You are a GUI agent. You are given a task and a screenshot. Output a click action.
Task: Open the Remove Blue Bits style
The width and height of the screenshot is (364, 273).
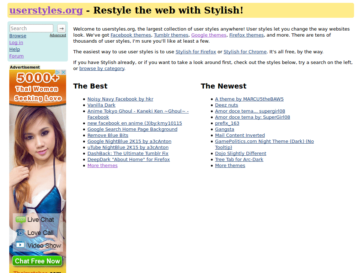(108, 135)
